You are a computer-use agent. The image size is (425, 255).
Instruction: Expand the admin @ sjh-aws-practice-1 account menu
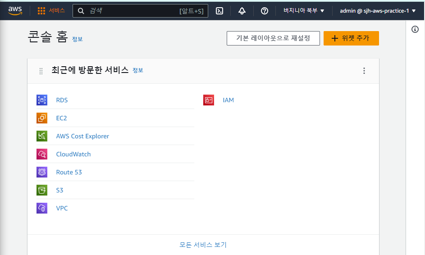(378, 11)
